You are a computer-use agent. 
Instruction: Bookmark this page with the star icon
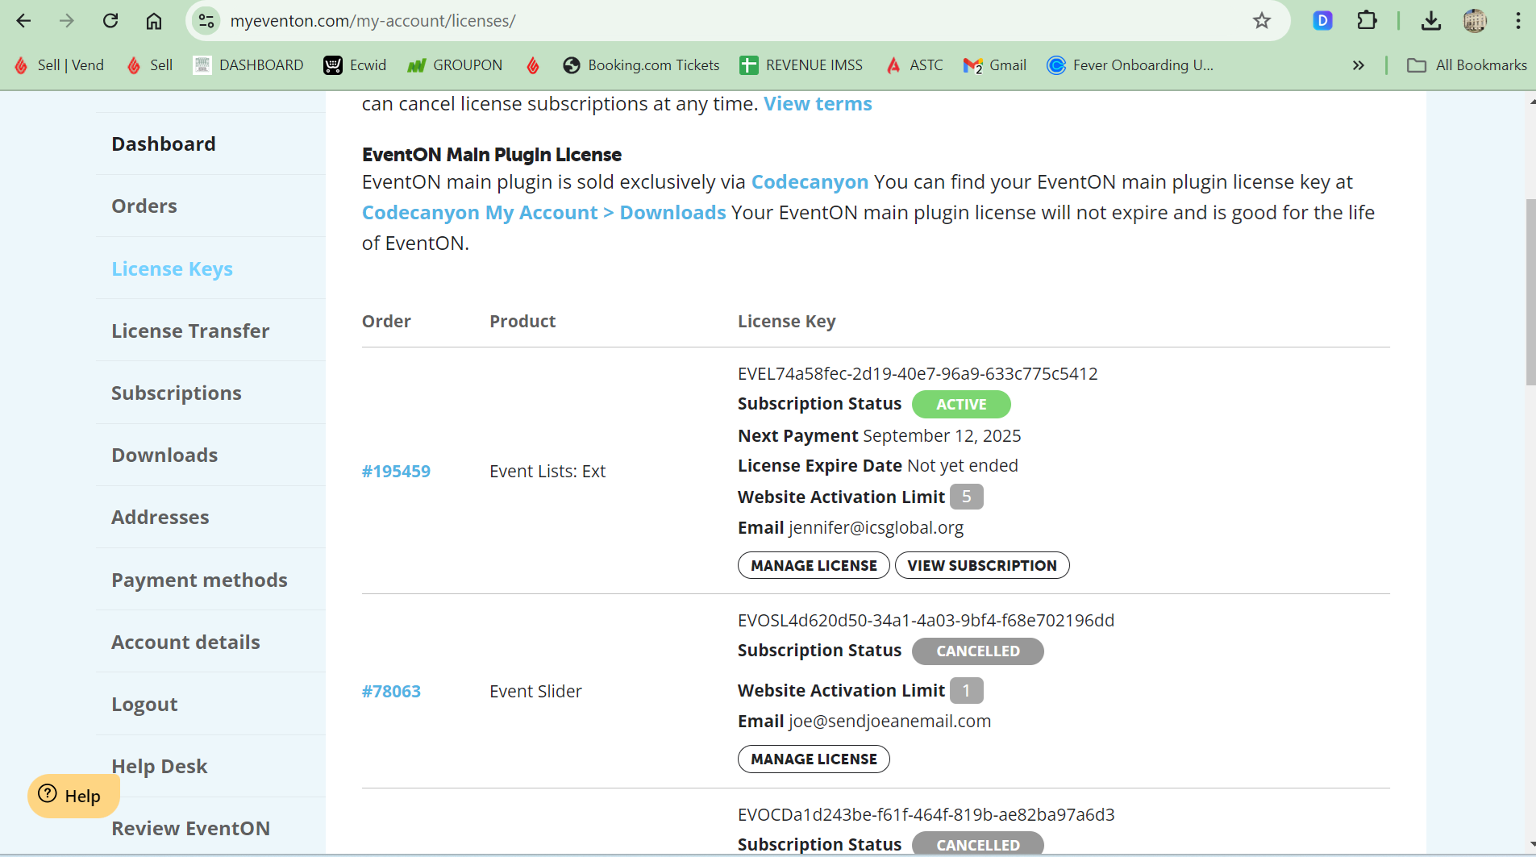[1262, 21]
